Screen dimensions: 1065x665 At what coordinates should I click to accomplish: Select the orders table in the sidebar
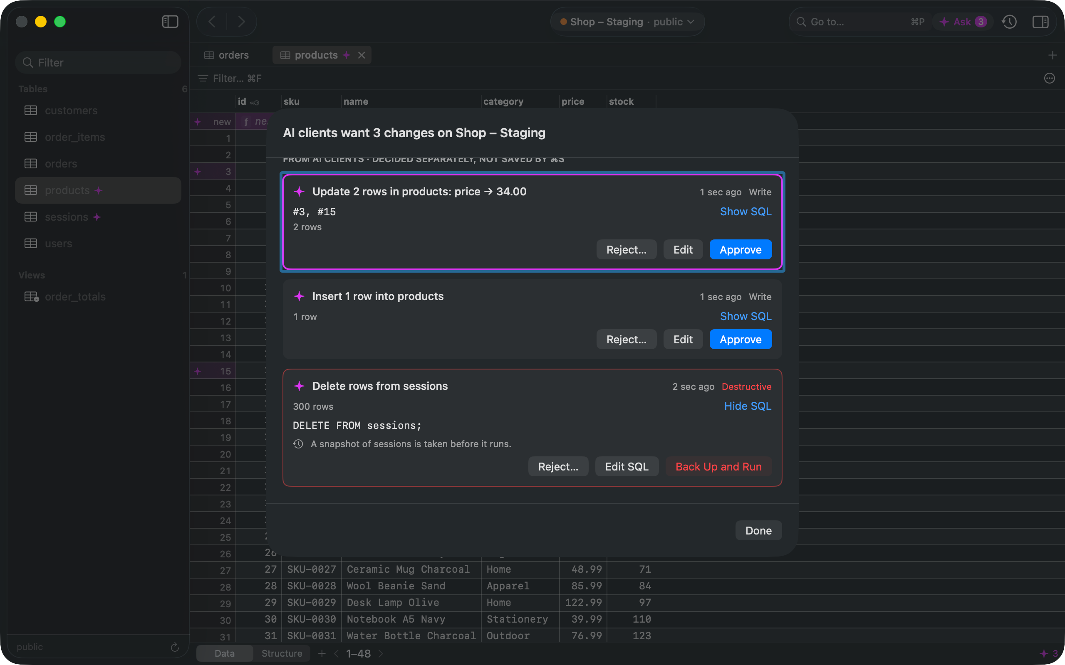98,164
